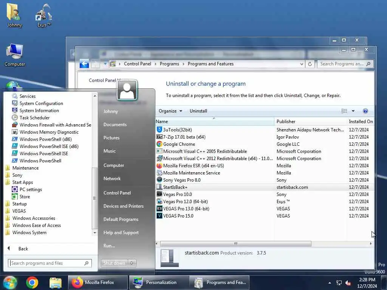
Task: Click Programs in the breadcrumb path
Action: pos(169,64)
